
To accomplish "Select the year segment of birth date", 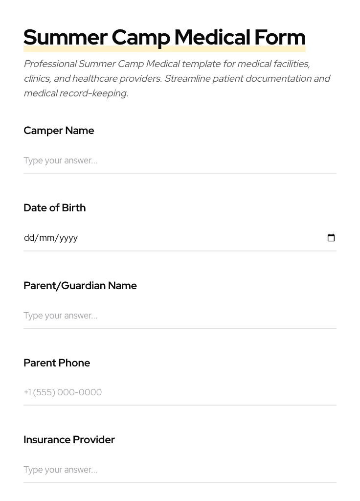I will coord(68,238).
